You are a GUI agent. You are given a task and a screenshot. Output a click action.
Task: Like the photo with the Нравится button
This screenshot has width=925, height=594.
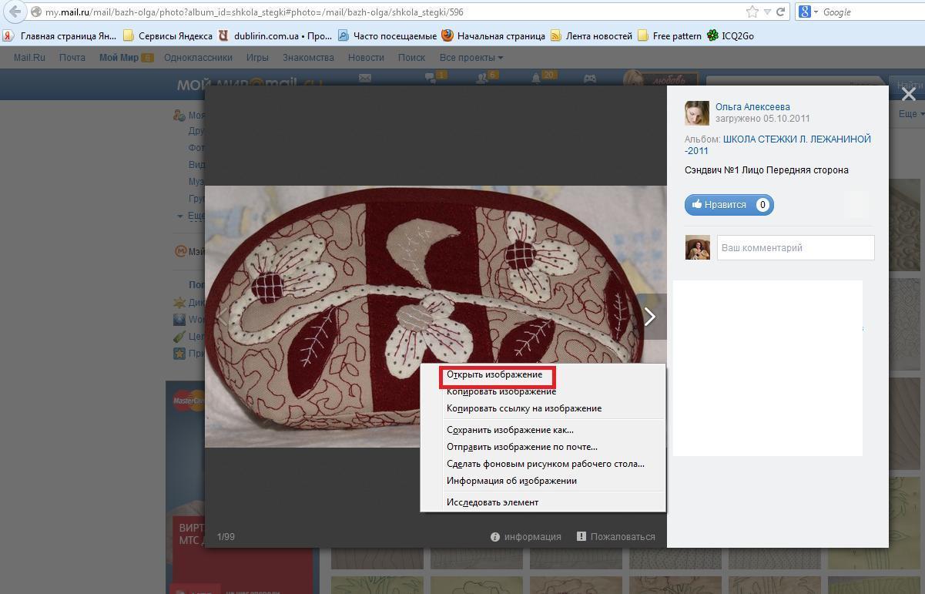click(729, 205)
